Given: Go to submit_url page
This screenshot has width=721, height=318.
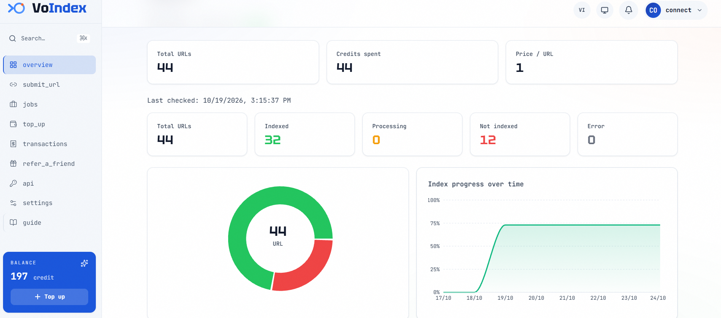Looking at the screenshot, I should point(49,84).
